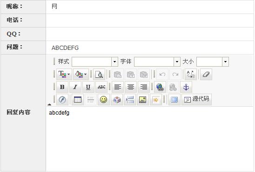This screenshot has width=255, height=172.
Task: Open the text color picker
Action: point(64,75)
